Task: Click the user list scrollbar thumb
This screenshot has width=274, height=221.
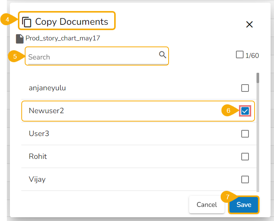Action: point(258,78)
